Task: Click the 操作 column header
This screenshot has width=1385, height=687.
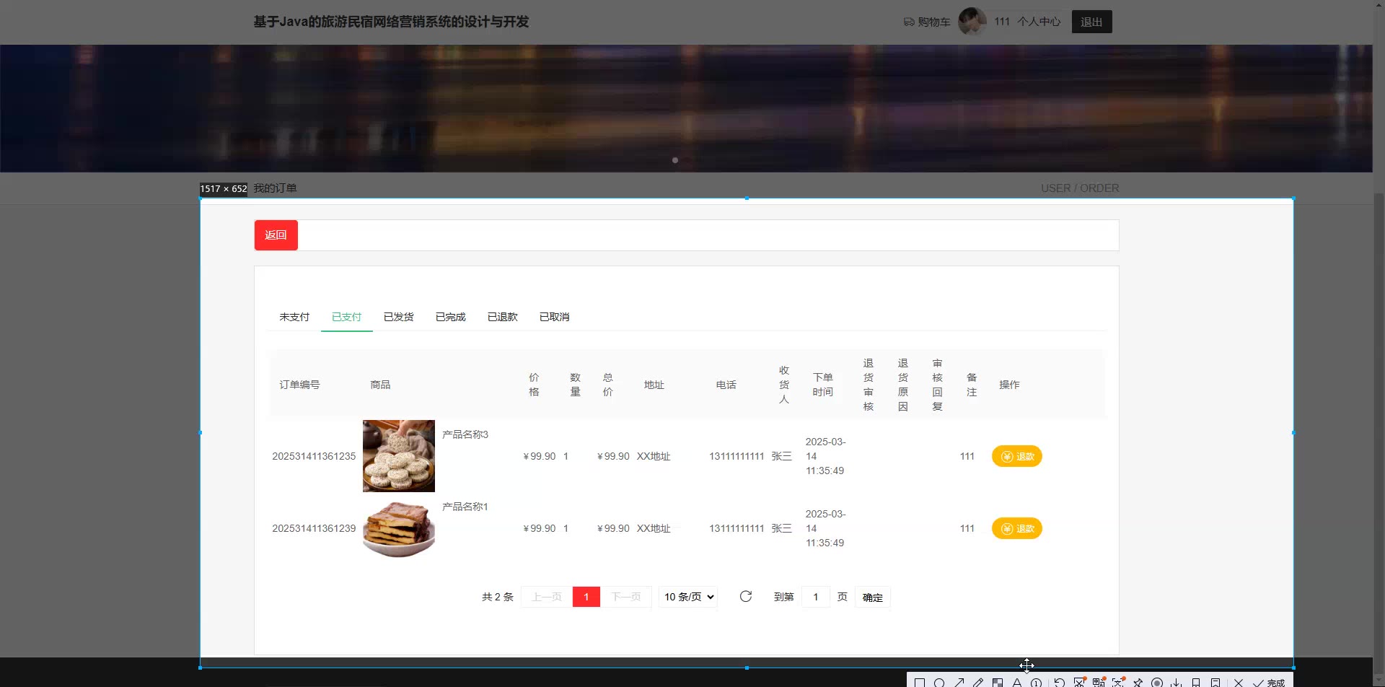Action: click(1009, 385)
